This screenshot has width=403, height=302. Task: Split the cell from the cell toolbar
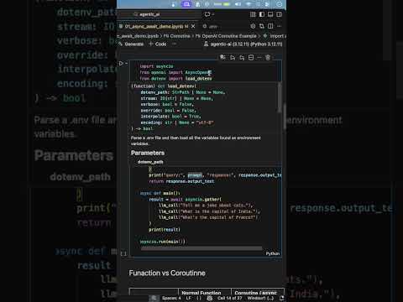click(251, 57)
